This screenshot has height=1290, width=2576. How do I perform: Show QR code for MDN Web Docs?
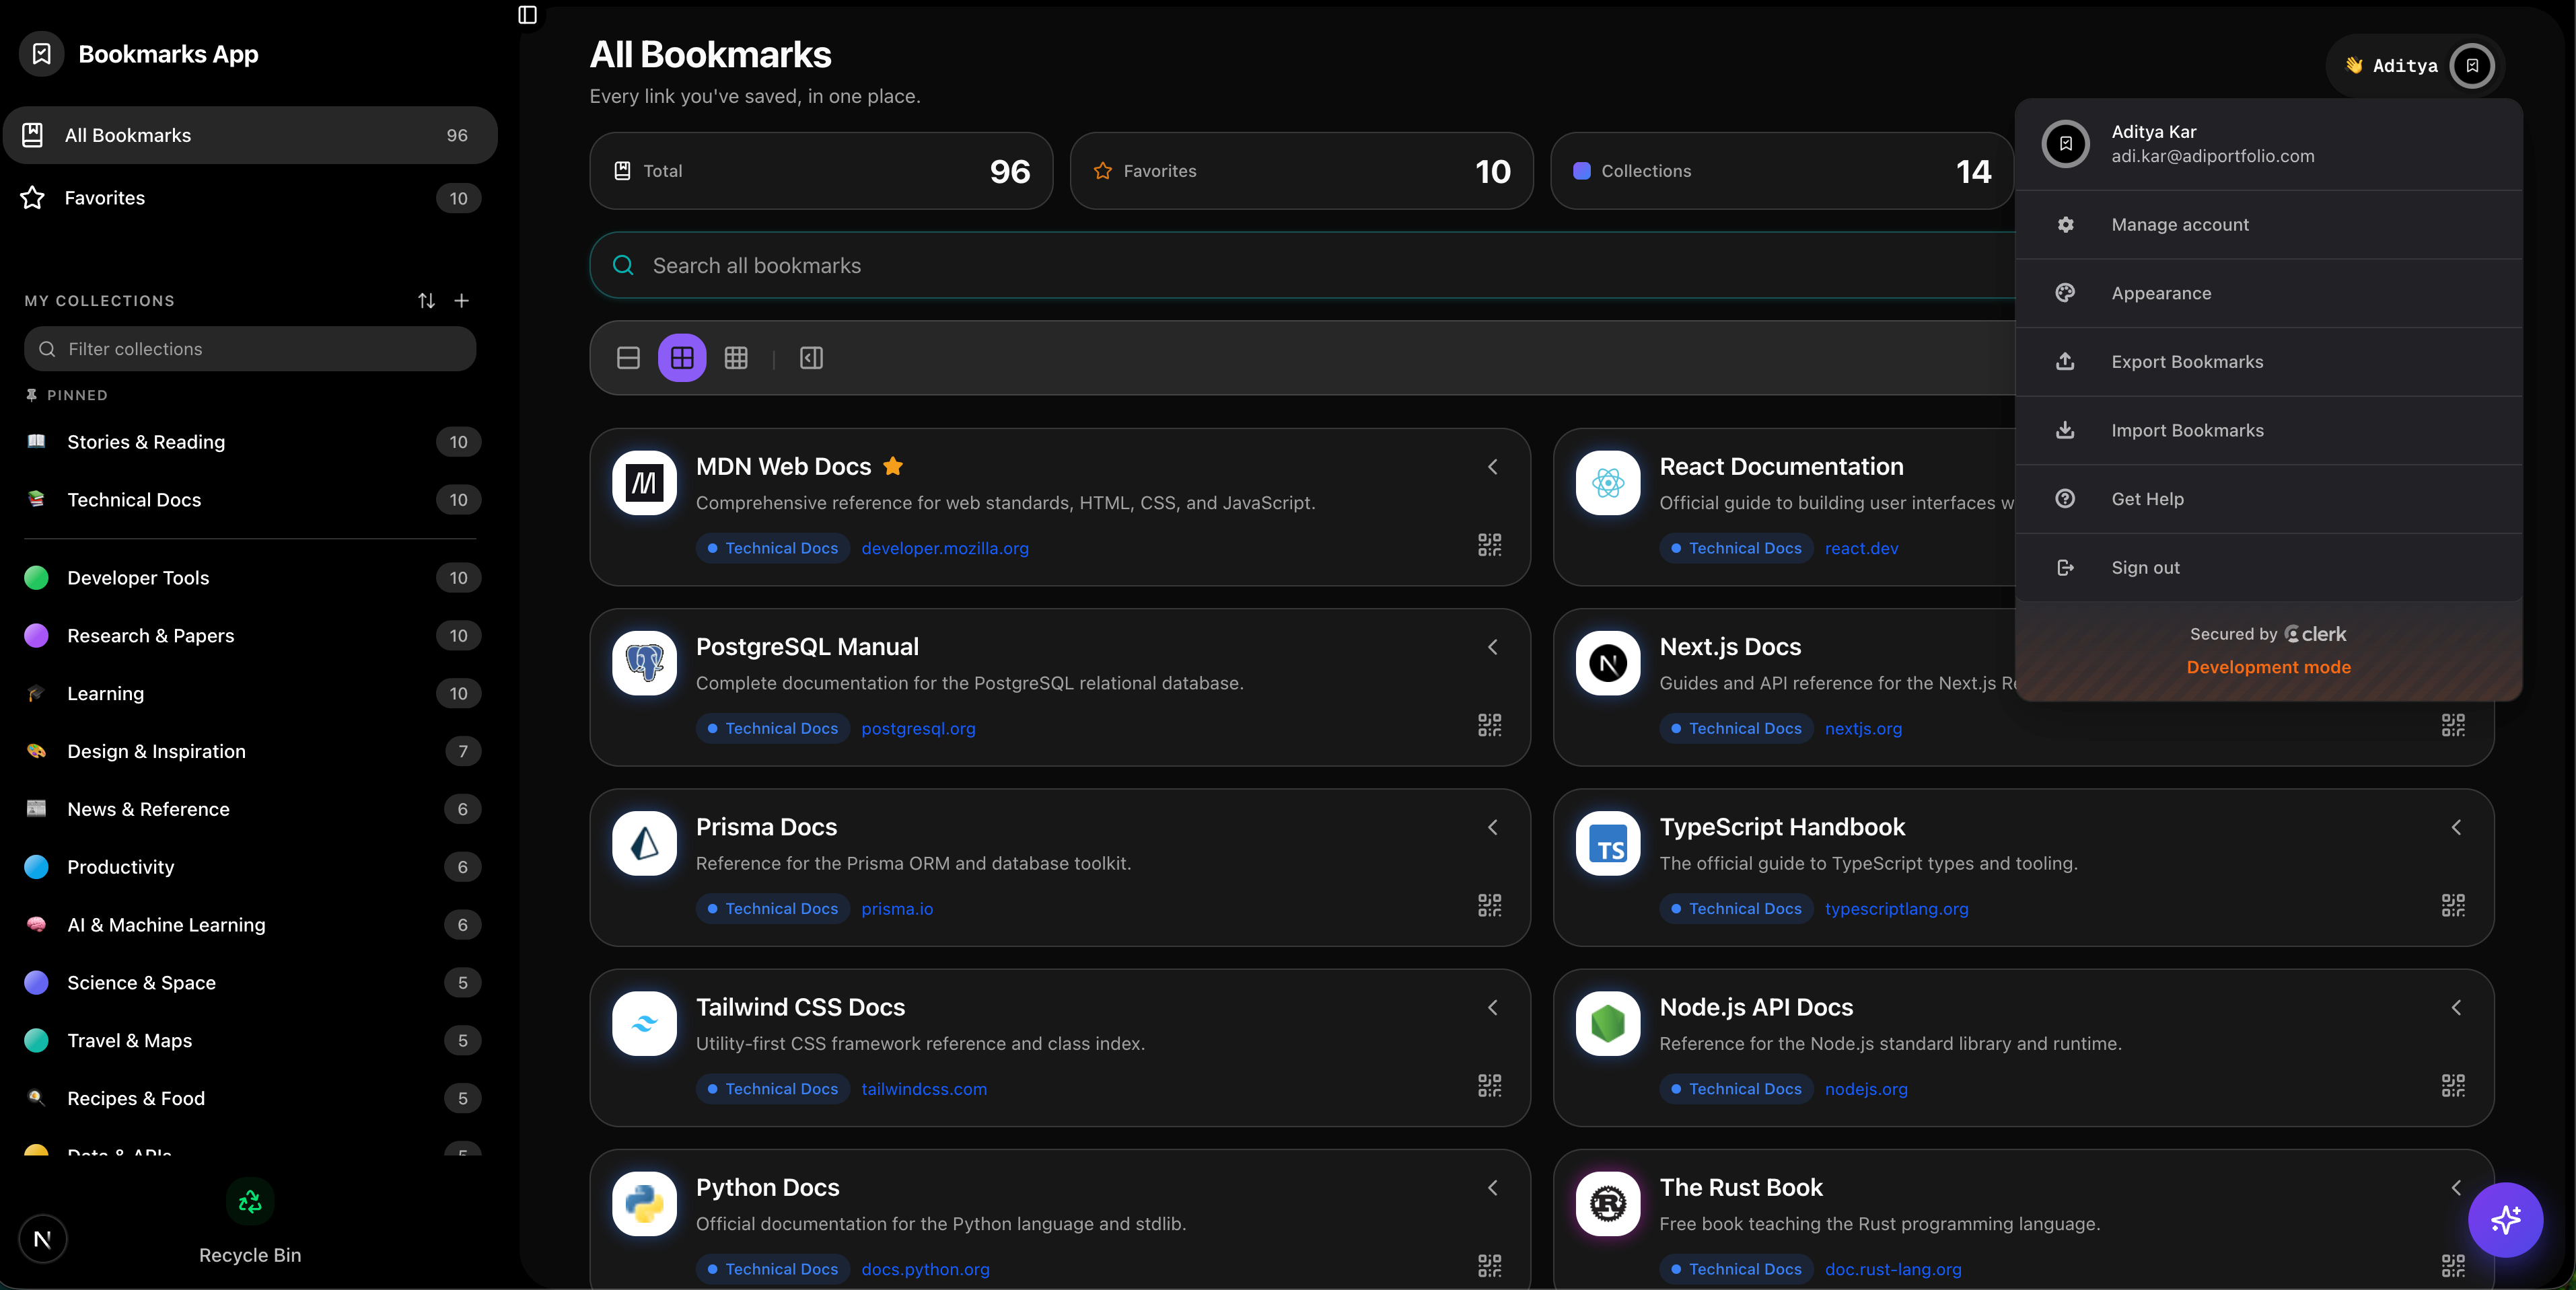pos(1490,545)
